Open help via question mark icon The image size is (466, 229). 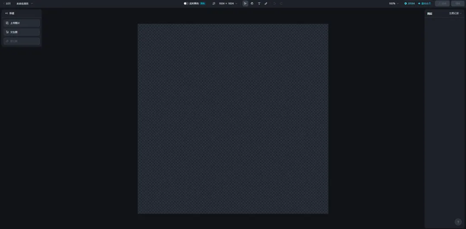pos(458,222)
